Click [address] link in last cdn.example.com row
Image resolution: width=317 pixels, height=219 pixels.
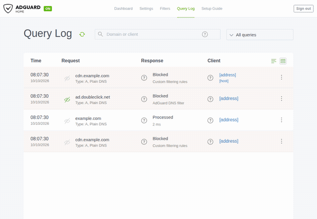(229, 141)
